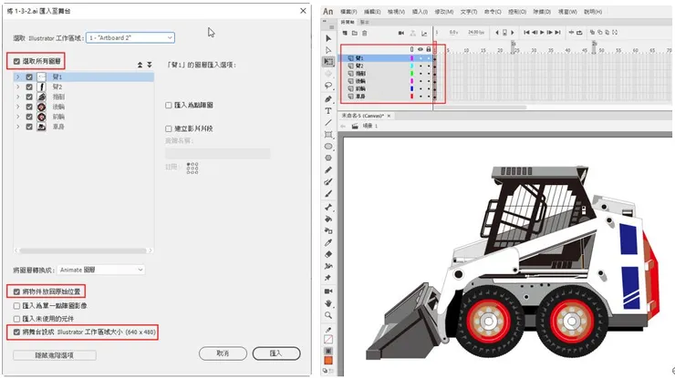Click the red color swatch of 車身 timeline layer
This screenshot has width=675, height=378.
tap(412, 97)
